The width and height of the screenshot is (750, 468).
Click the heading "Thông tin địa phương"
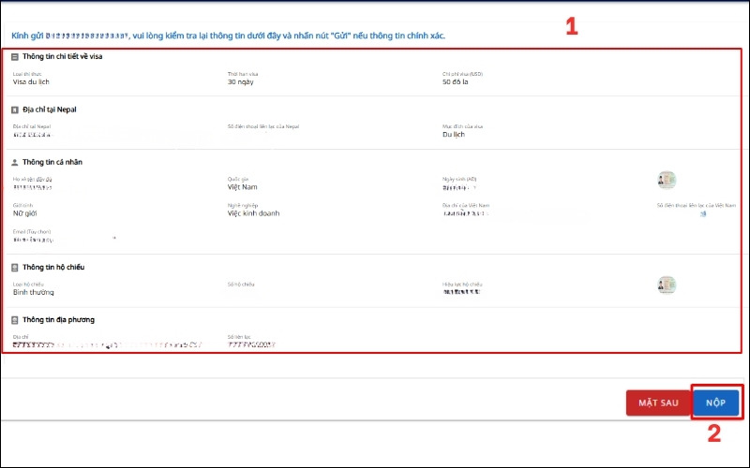click(x=58, y=319)
